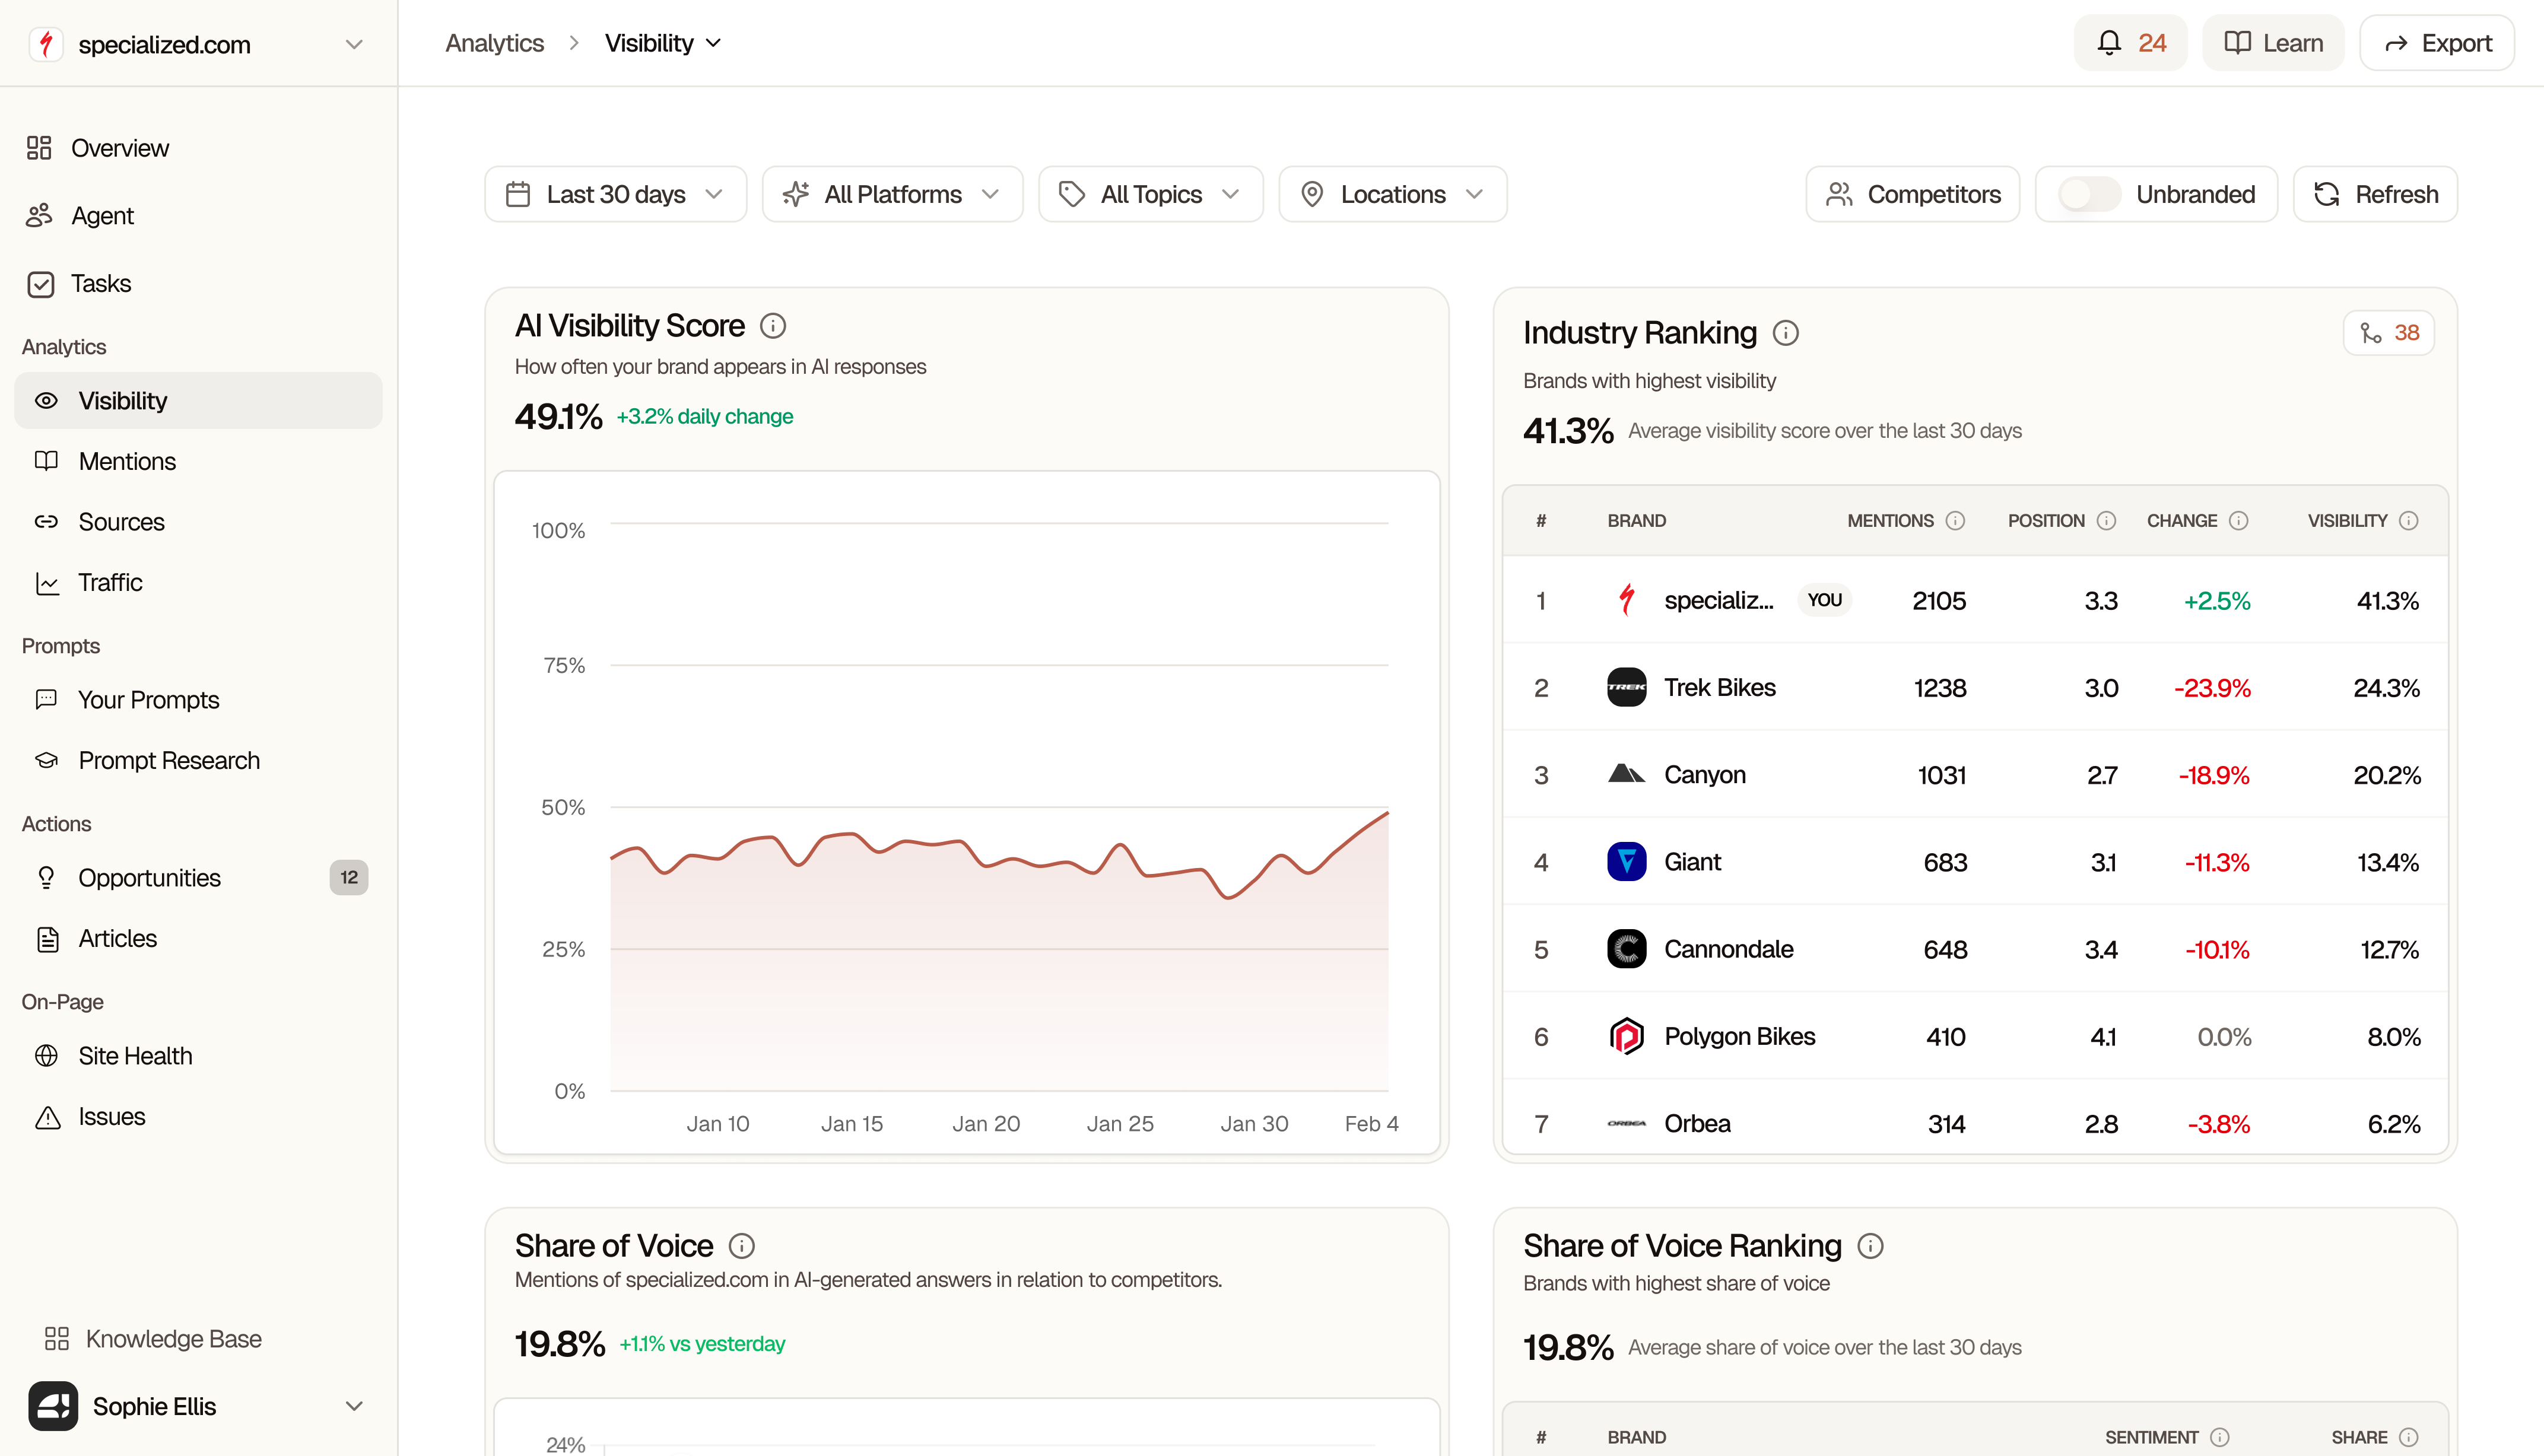Click the Visibility column info icon

[x=2409, y=521]
